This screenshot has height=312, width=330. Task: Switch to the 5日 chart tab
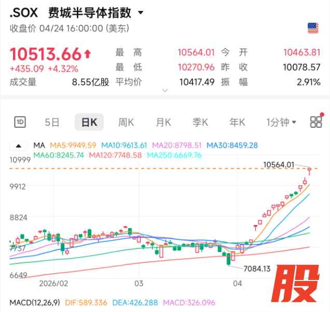coord(52,122)
